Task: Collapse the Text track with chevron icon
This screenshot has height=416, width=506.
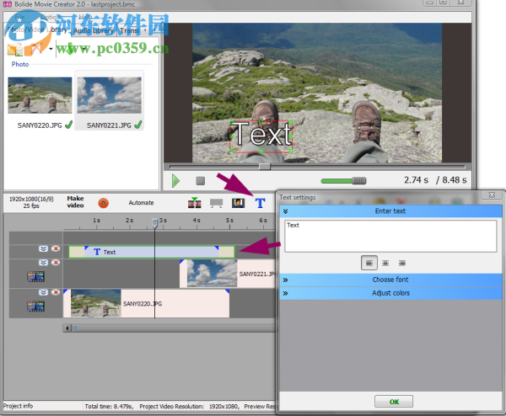Action: (43, 248)
